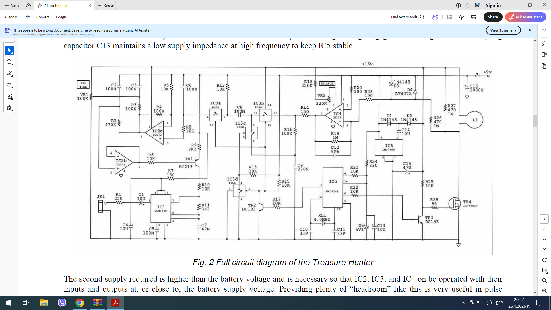The height and width of the screenshot is (310, 551).
Task: Open the volume control icon
Action: click(x=489, y=303)
